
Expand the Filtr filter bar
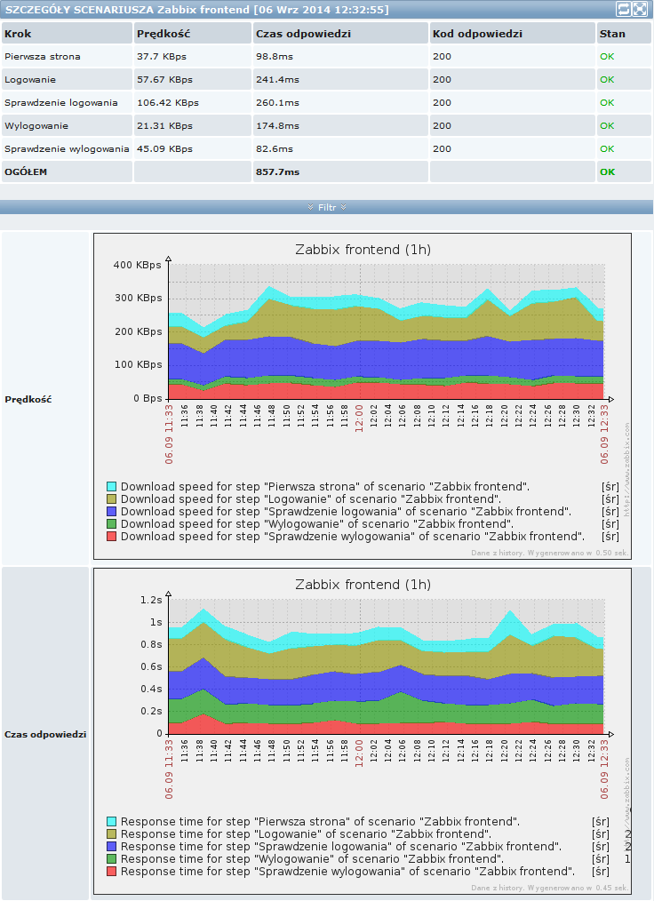click(326, 207)
